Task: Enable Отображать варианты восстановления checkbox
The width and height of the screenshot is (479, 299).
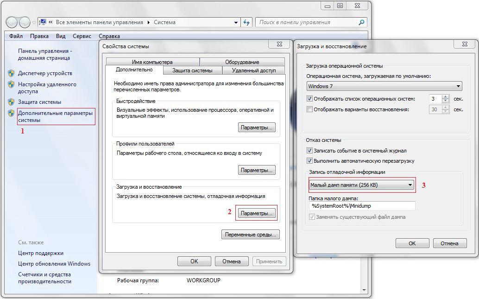Action: (x=309, y=109)
